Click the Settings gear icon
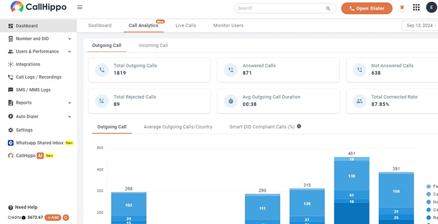 click(11, 130)
